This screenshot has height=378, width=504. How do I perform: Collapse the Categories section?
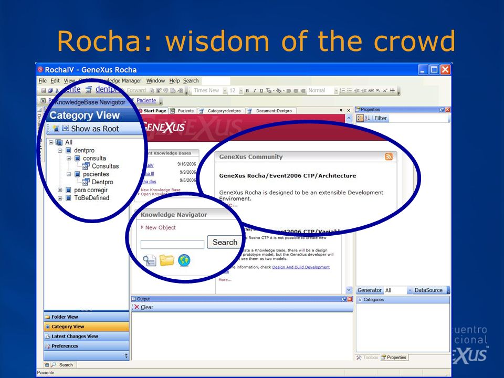(x=360, y=300)
